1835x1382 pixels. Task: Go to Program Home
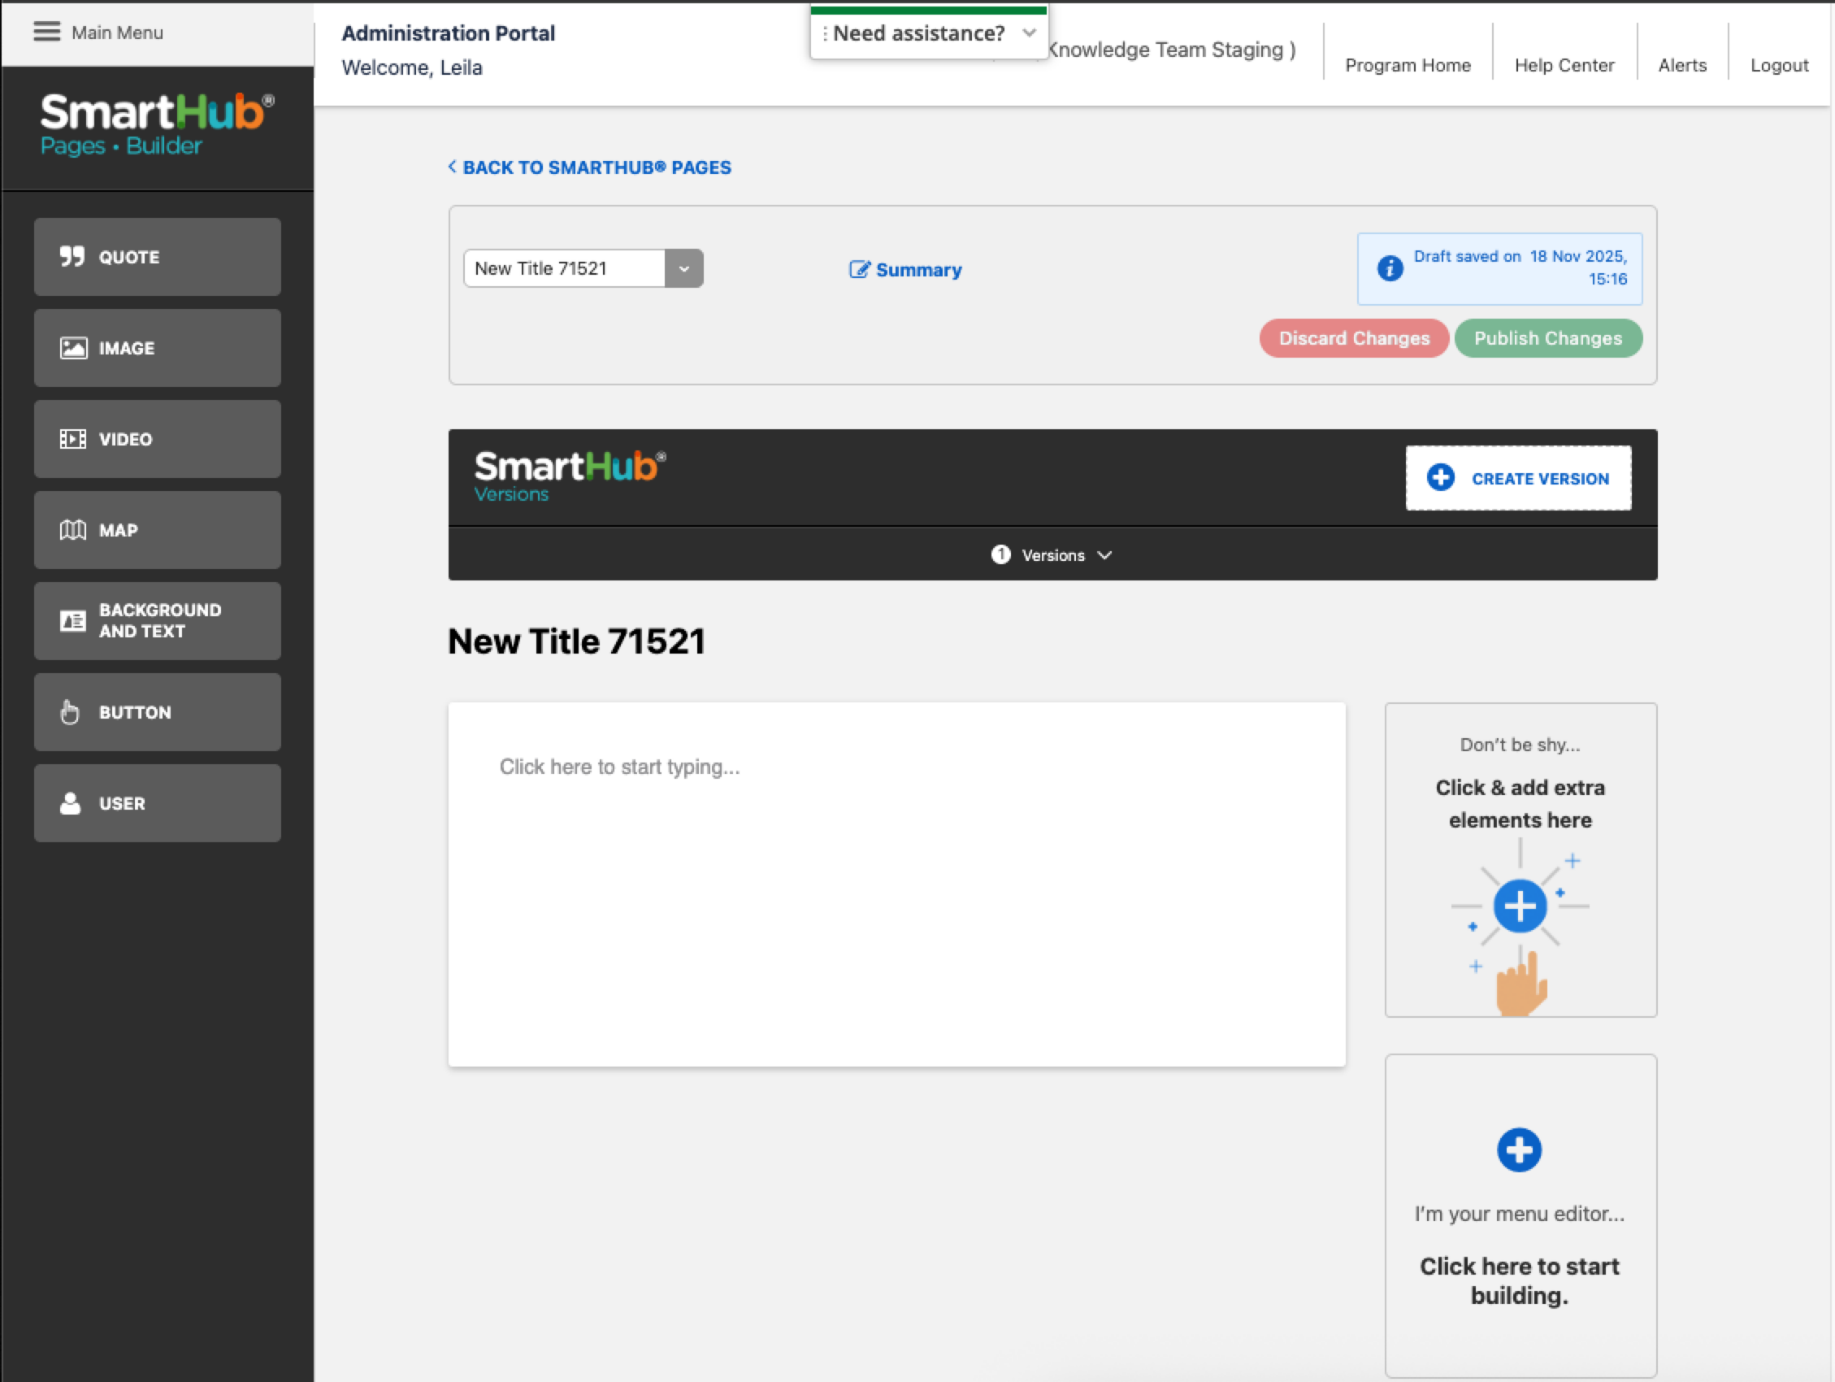tap(1408, 65)
